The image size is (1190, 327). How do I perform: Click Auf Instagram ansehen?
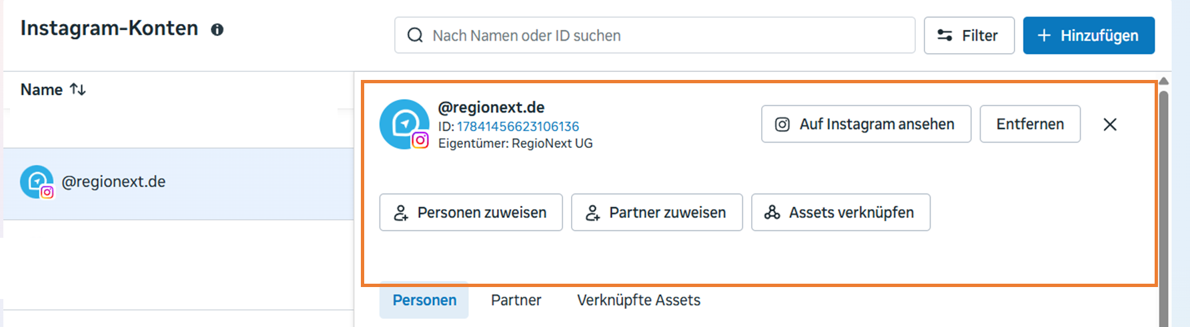coord(866,124)
